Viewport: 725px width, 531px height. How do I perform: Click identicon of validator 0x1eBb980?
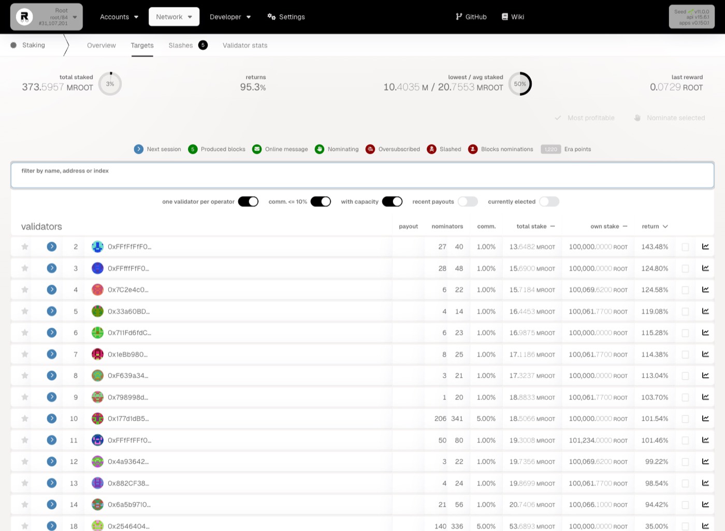click(97, 355)
